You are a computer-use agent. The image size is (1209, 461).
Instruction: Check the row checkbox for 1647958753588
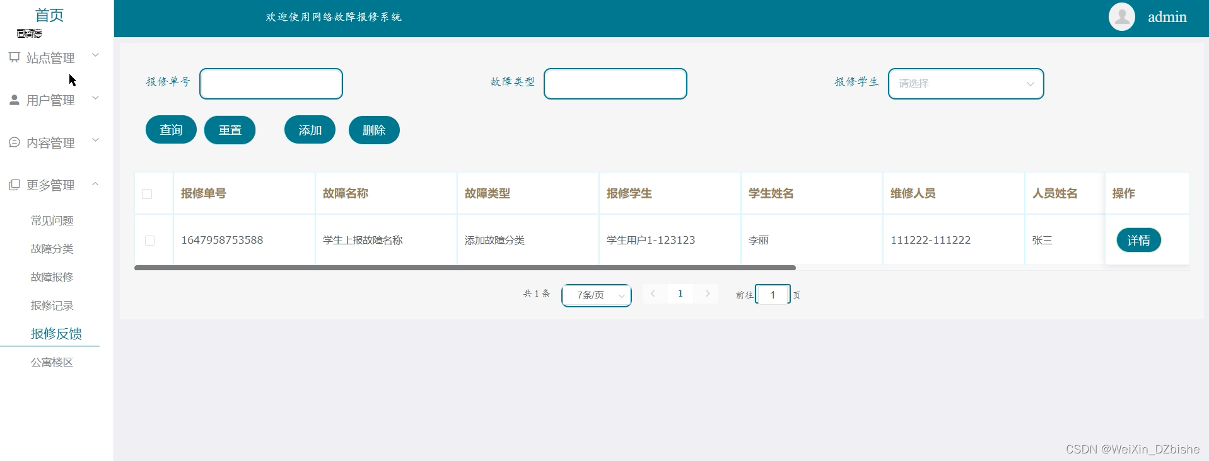tap(149, 240)
